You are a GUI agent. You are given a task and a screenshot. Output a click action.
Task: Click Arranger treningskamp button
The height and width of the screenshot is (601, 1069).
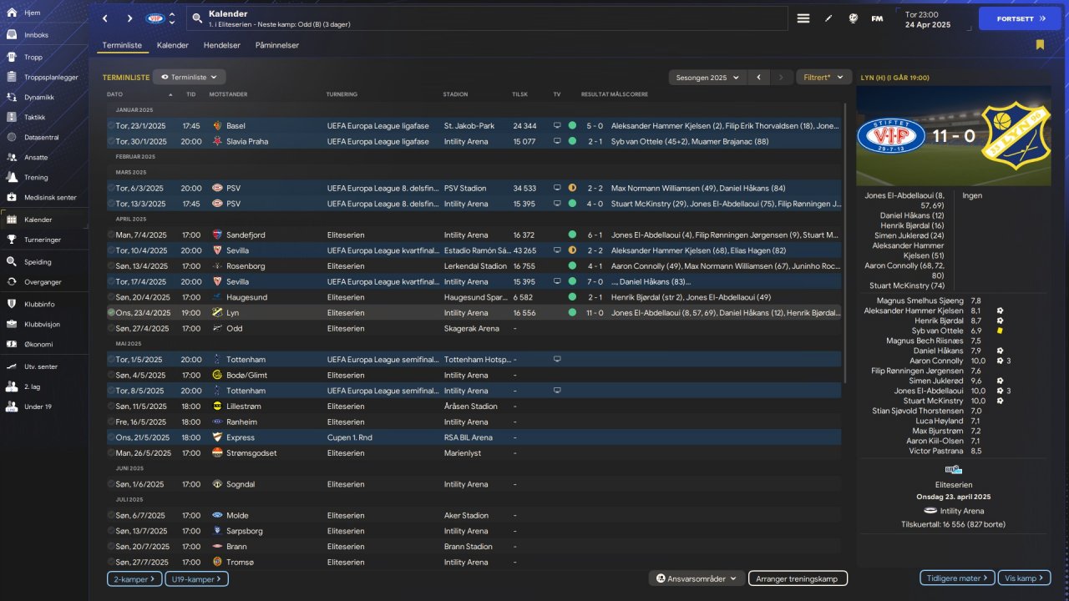798,578
